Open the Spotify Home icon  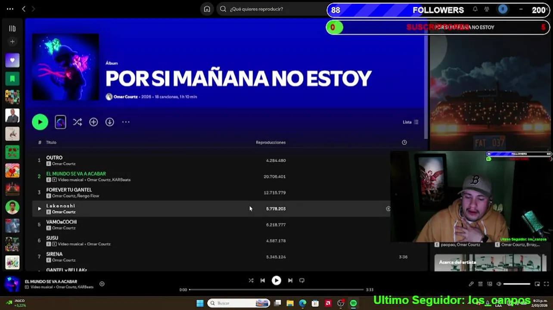point(207,9)
